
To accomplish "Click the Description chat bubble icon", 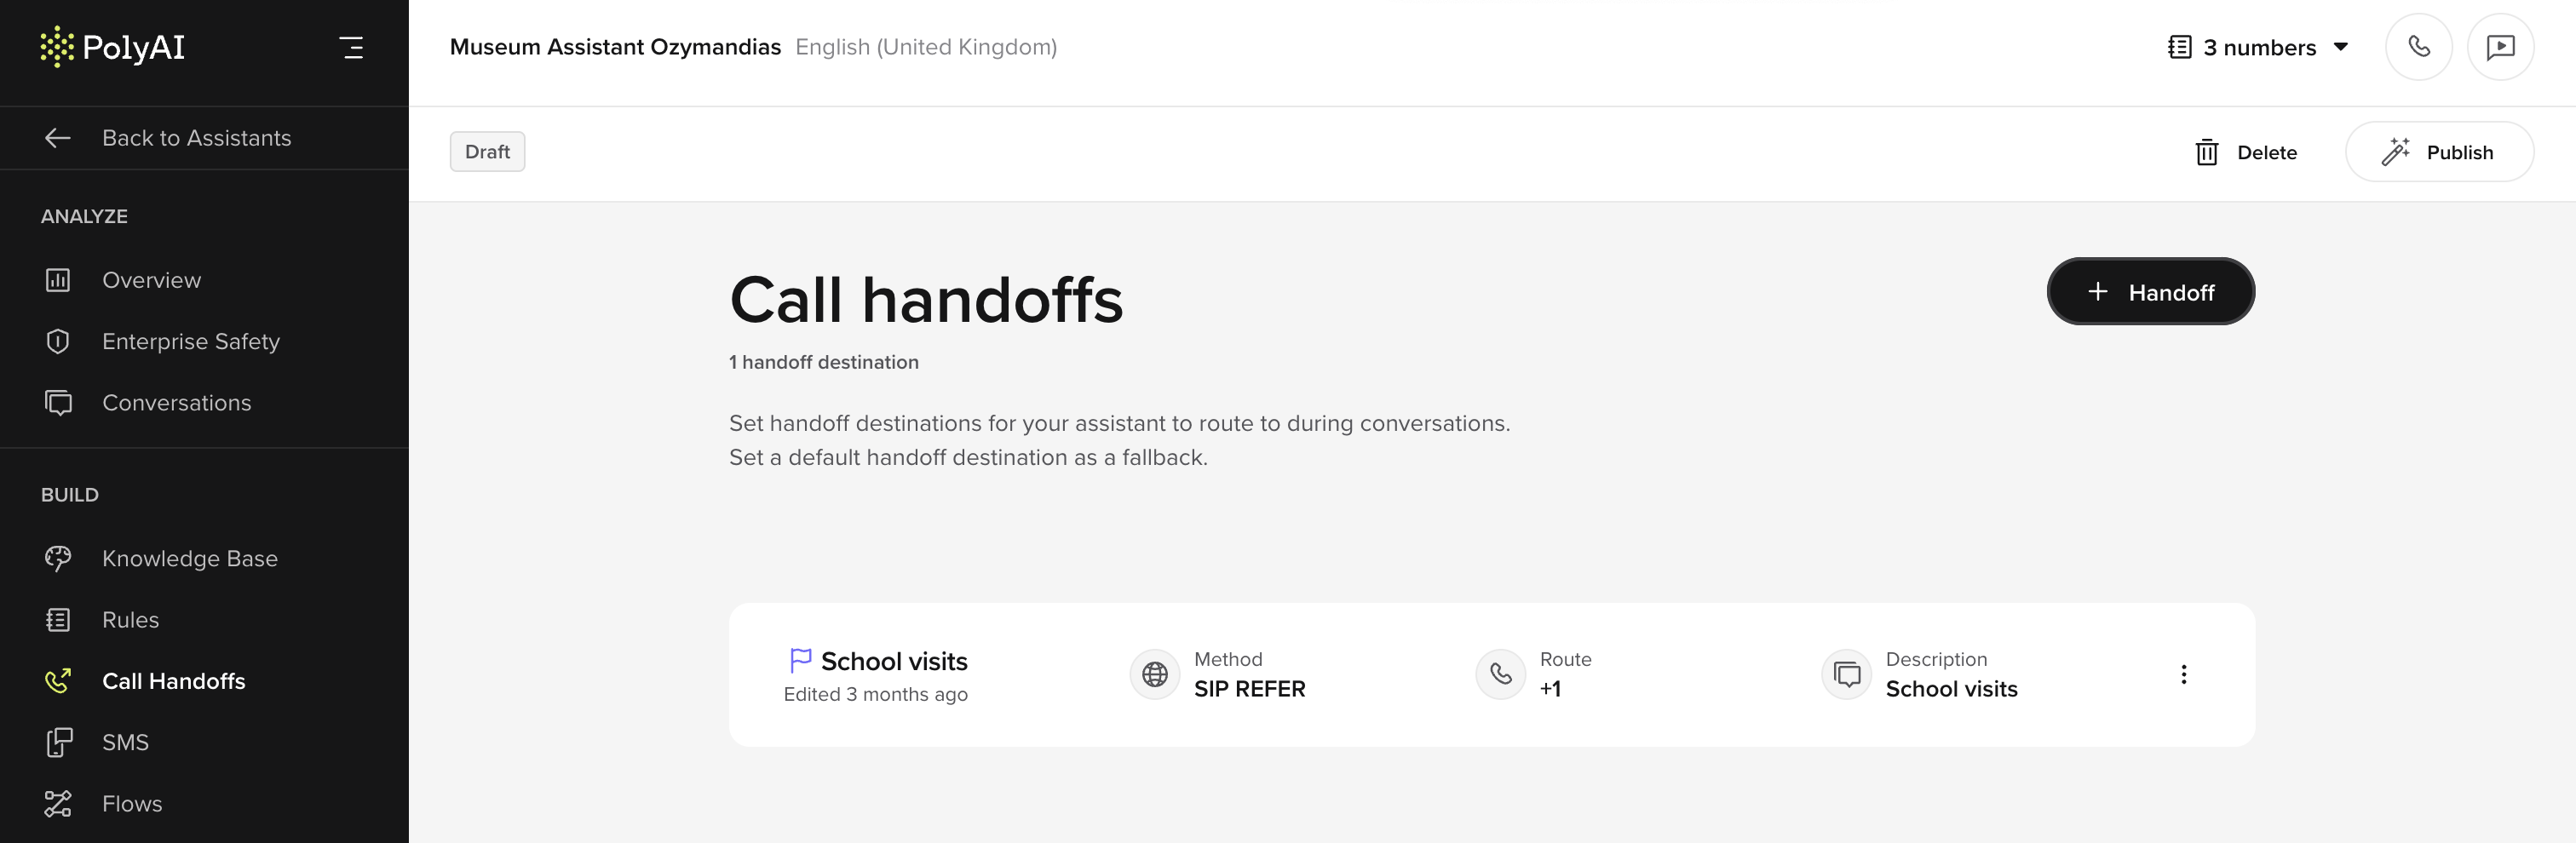I will [1846, 674].
